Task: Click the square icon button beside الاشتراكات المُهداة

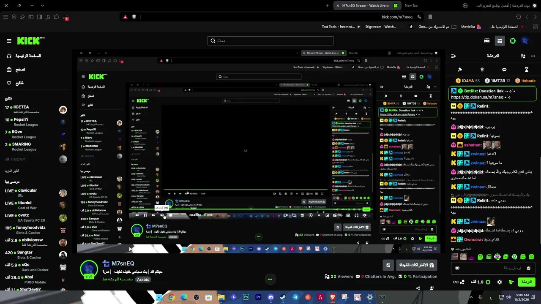Action: (x=388, y=265)
